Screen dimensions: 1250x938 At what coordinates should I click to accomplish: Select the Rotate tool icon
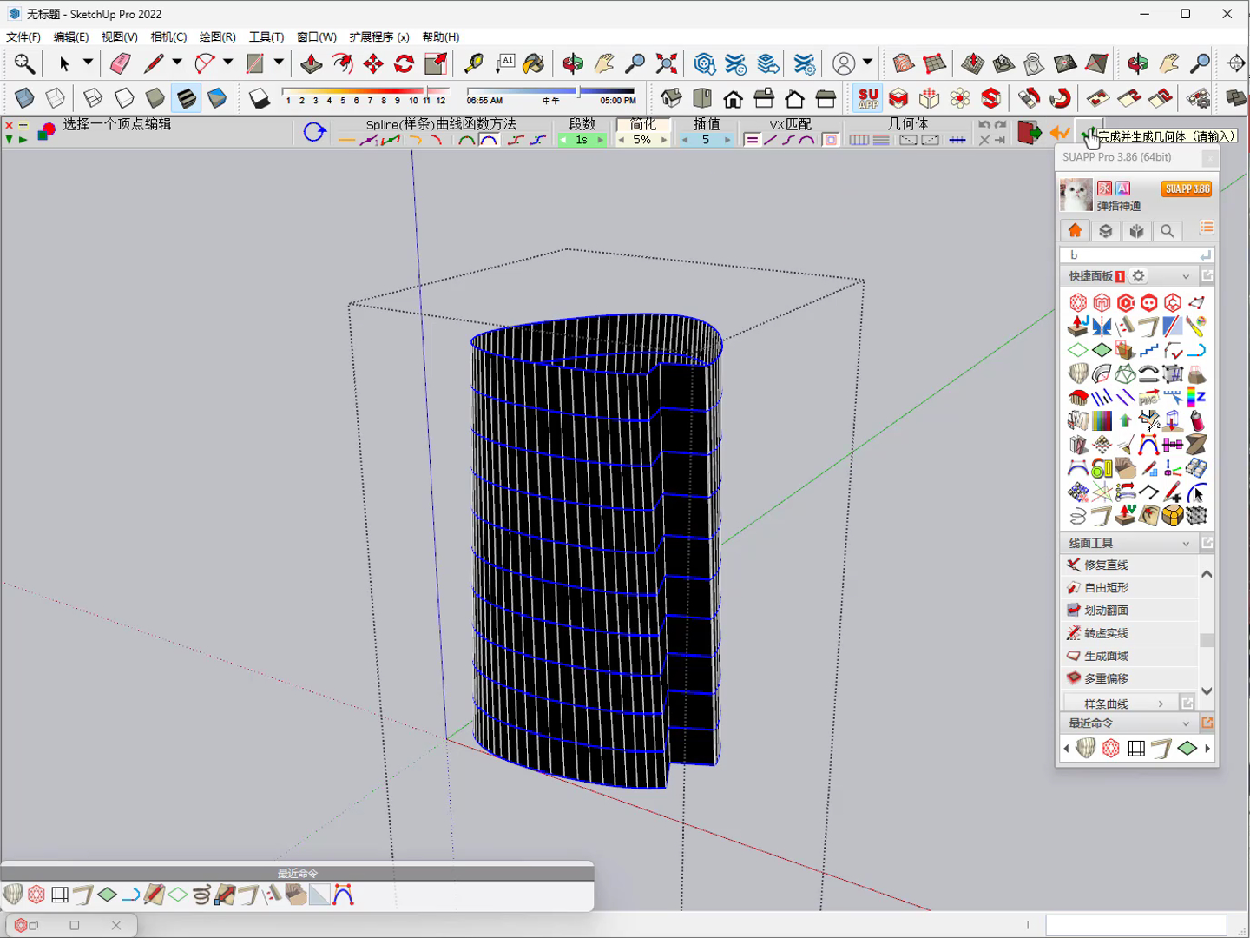(x=405, y=63)
